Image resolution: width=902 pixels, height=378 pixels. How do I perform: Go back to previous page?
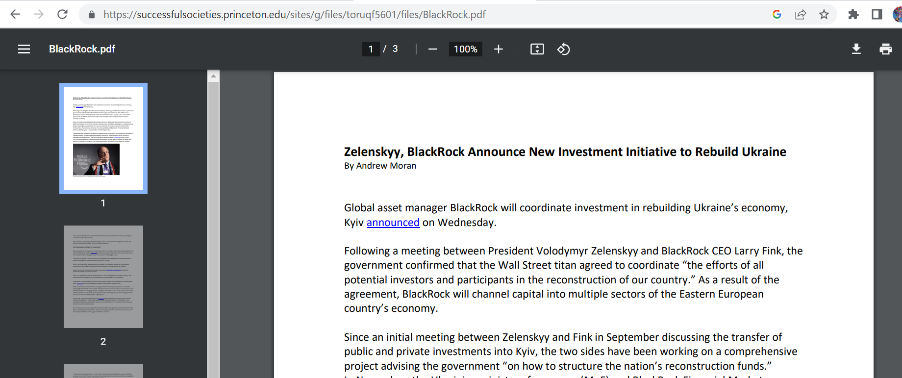click(15, 14)
